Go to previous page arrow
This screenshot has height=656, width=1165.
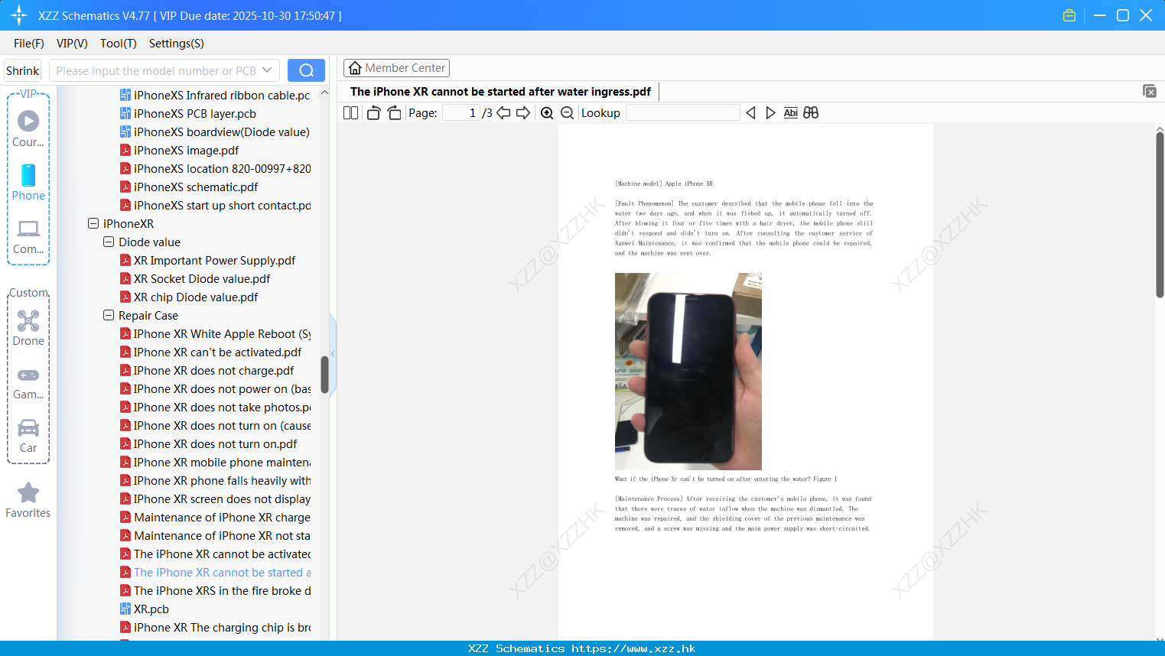click(x=503, y=112)
